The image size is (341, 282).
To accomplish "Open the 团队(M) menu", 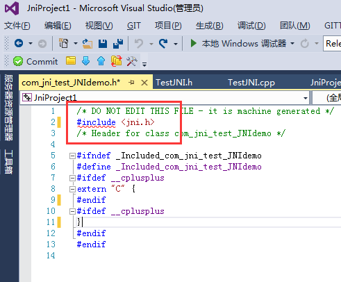I will [294, 26].
